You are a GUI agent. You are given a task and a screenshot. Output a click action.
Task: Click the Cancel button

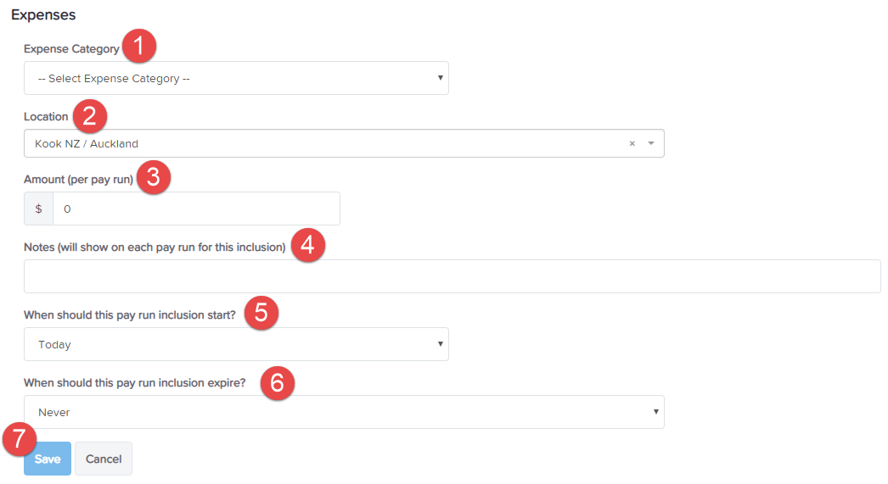pyautogui.click(x=104, y=459)
